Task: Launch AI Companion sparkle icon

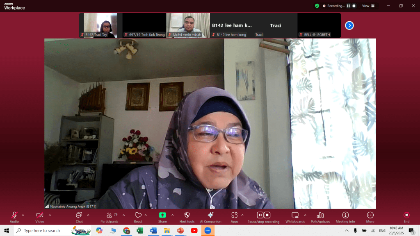Action: (210, 217)
